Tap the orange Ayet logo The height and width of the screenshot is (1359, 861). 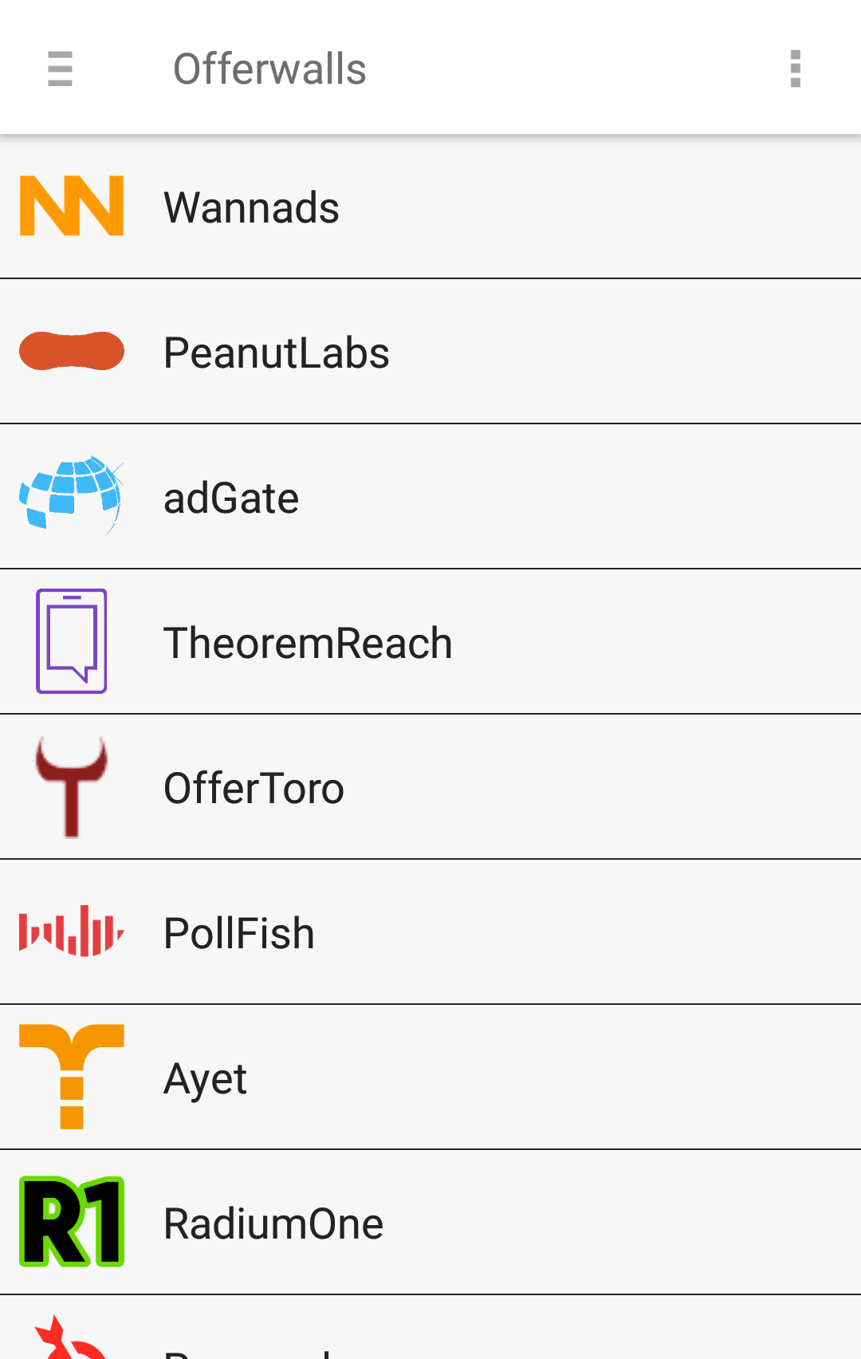(x=72, y=1077)
